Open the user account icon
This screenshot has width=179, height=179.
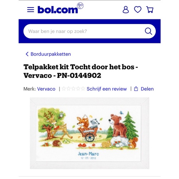[126, 10]
